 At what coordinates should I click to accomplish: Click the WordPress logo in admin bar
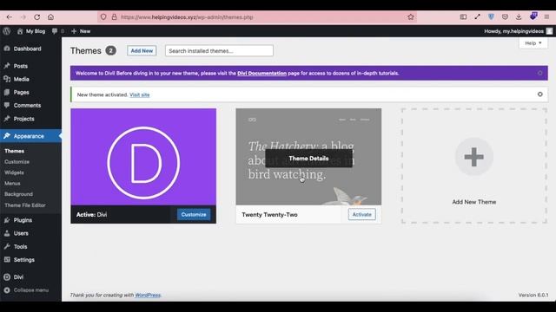click(x=7, y=31)
